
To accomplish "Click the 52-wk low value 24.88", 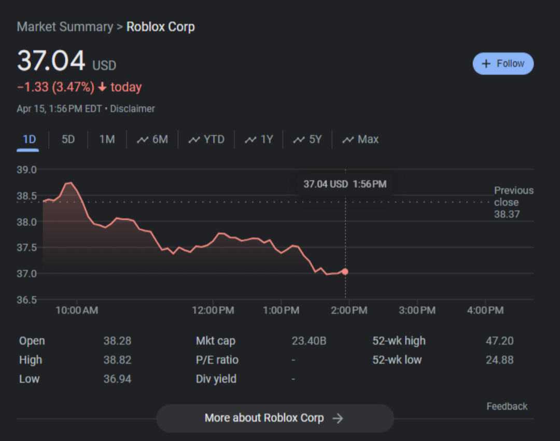I will coord(500,360).
